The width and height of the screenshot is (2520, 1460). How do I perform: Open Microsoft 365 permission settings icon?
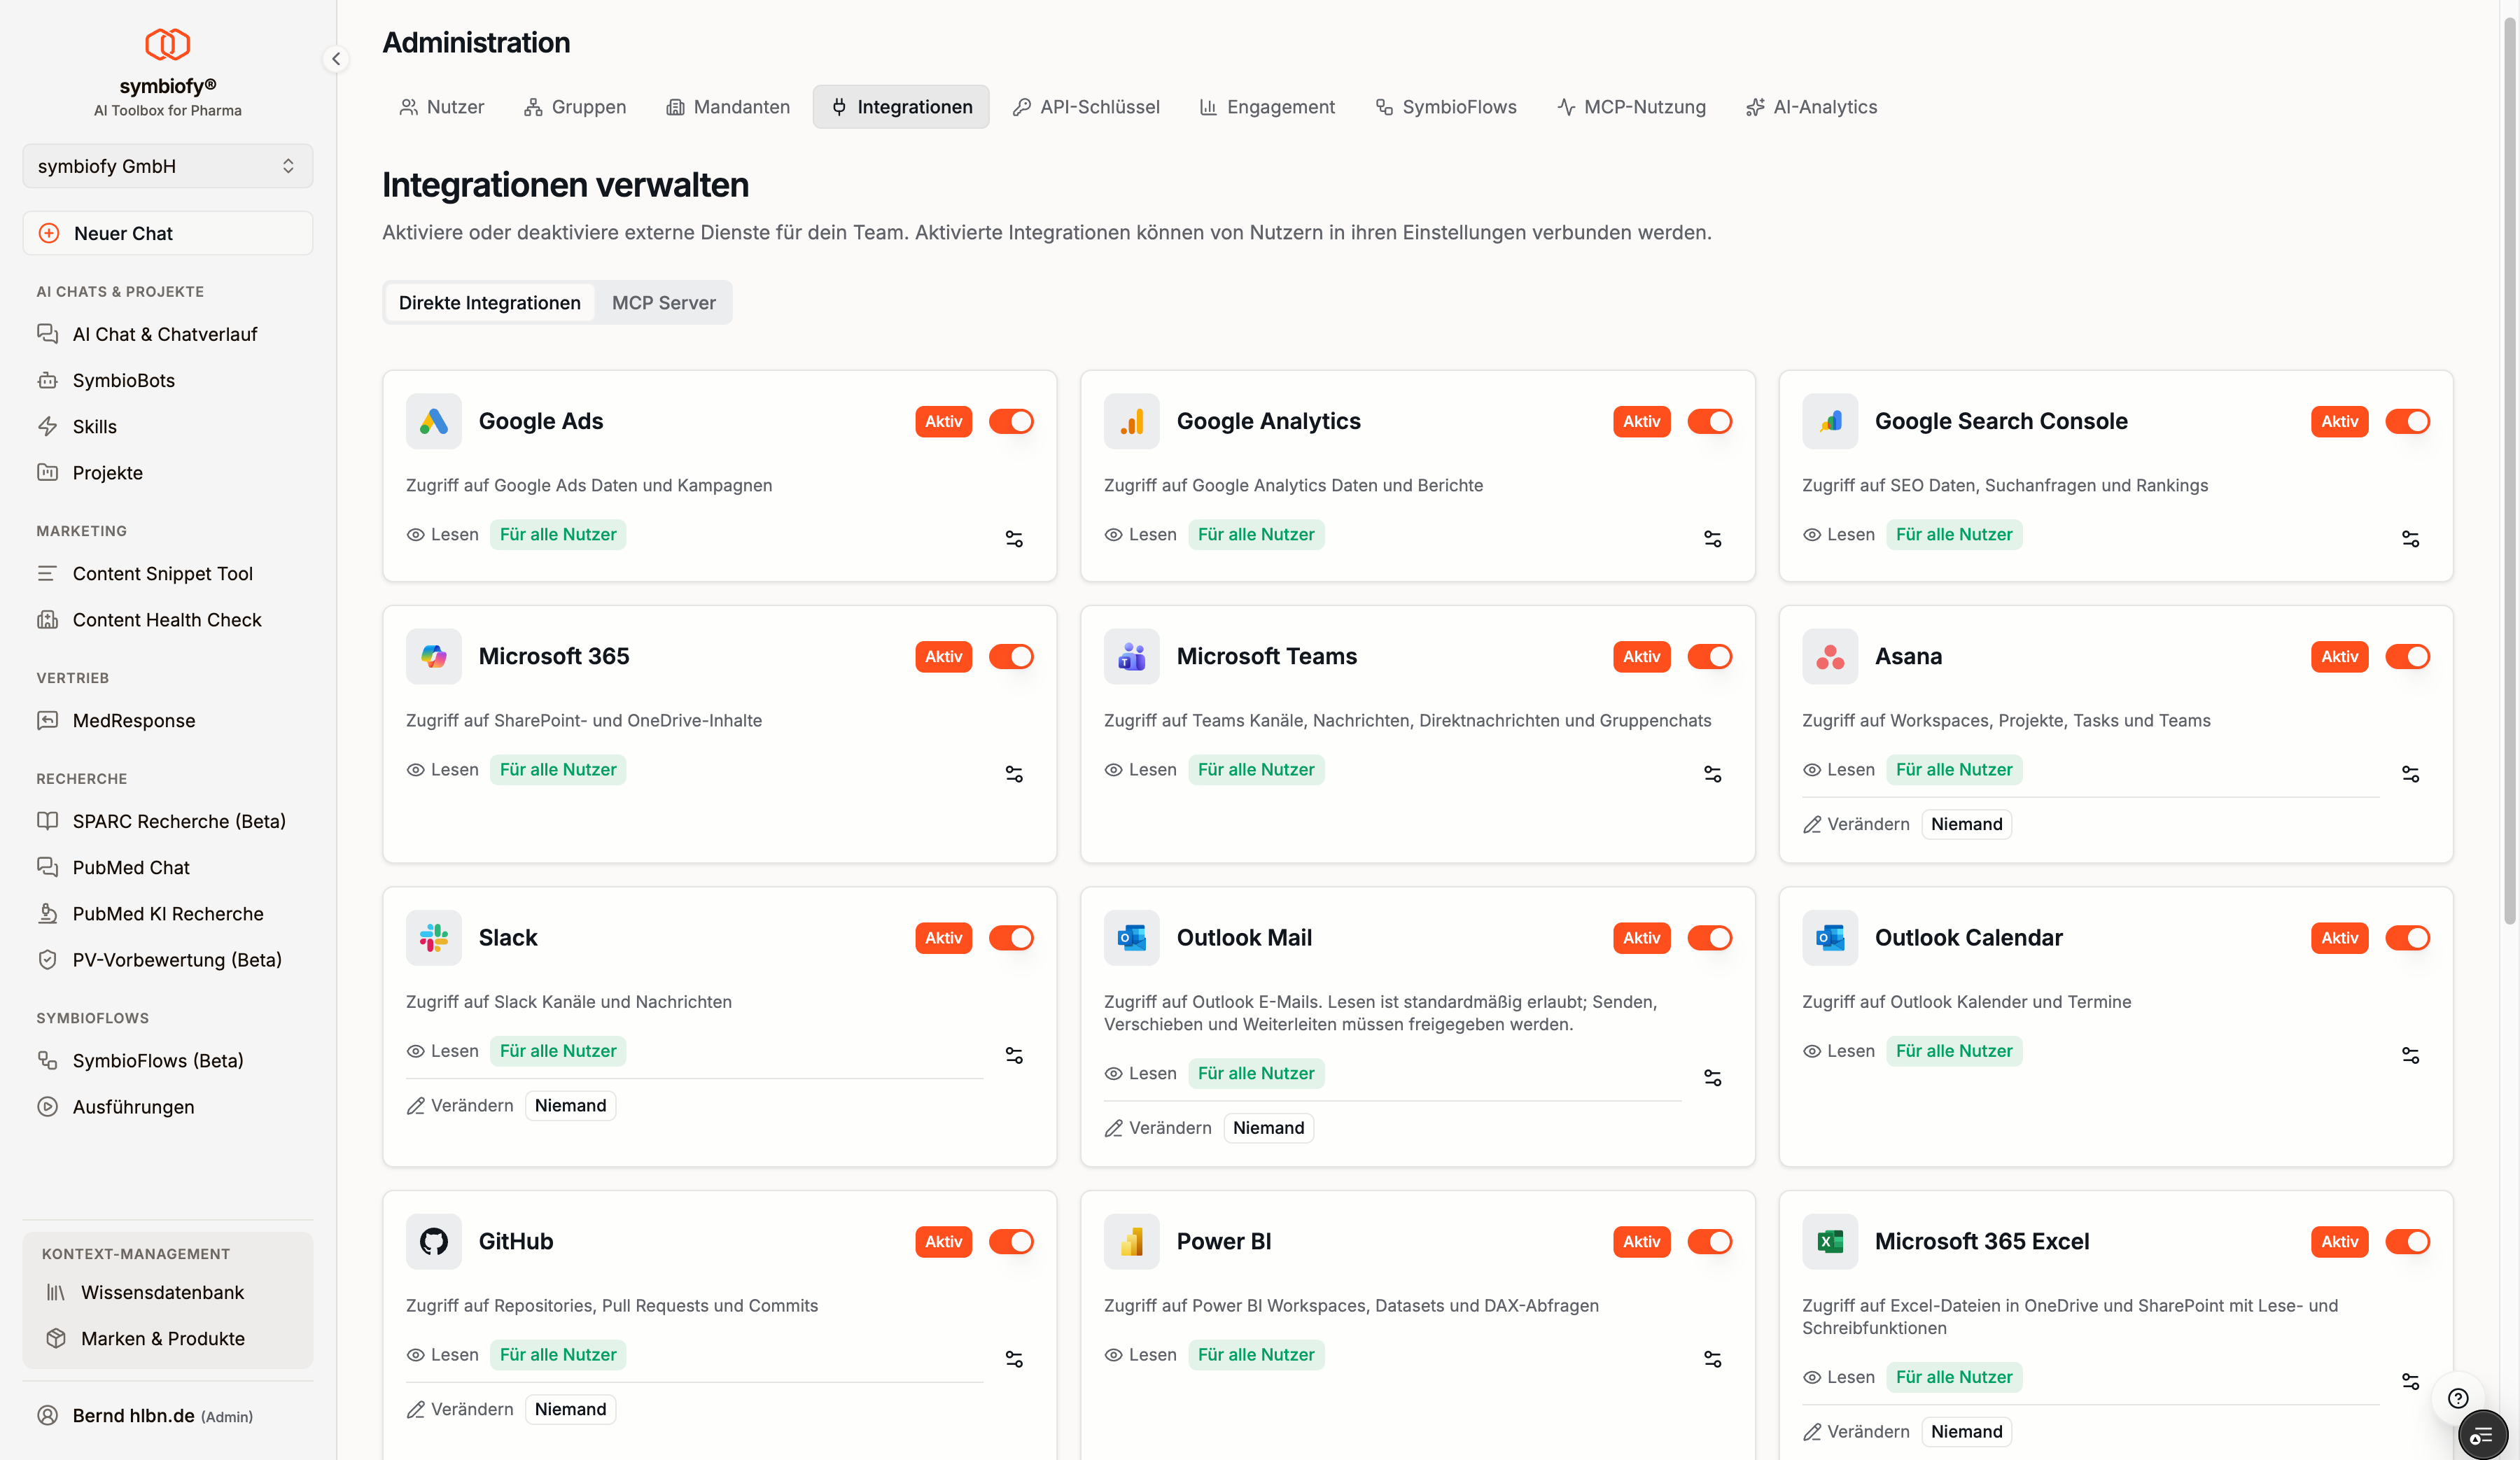[1014, 774]
